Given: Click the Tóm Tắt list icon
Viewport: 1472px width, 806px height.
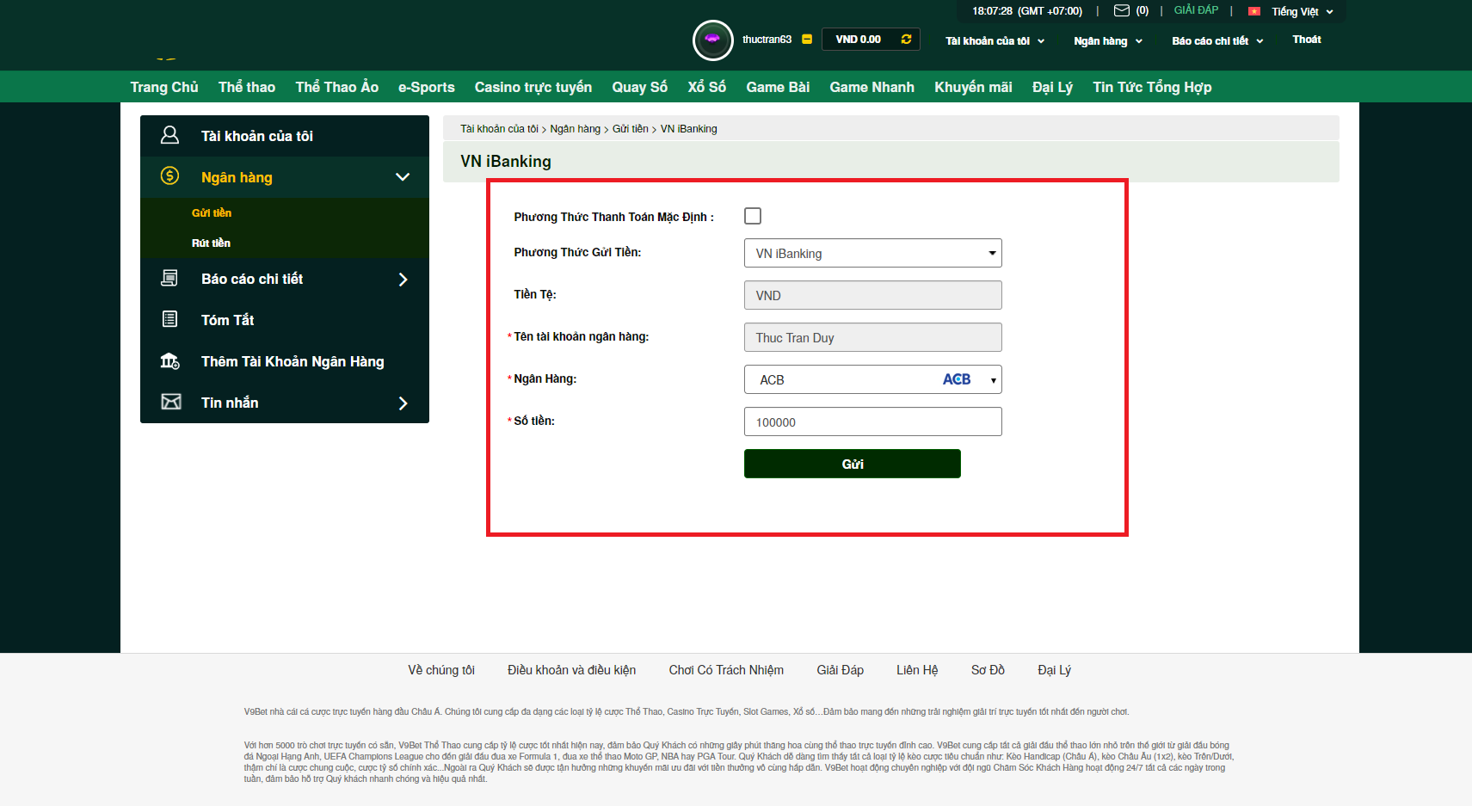Looking at the screenshot, I should 170,319.
